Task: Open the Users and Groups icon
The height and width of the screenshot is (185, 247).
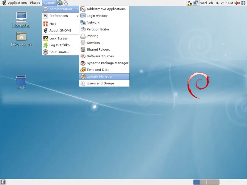Action: click(83, 83)
